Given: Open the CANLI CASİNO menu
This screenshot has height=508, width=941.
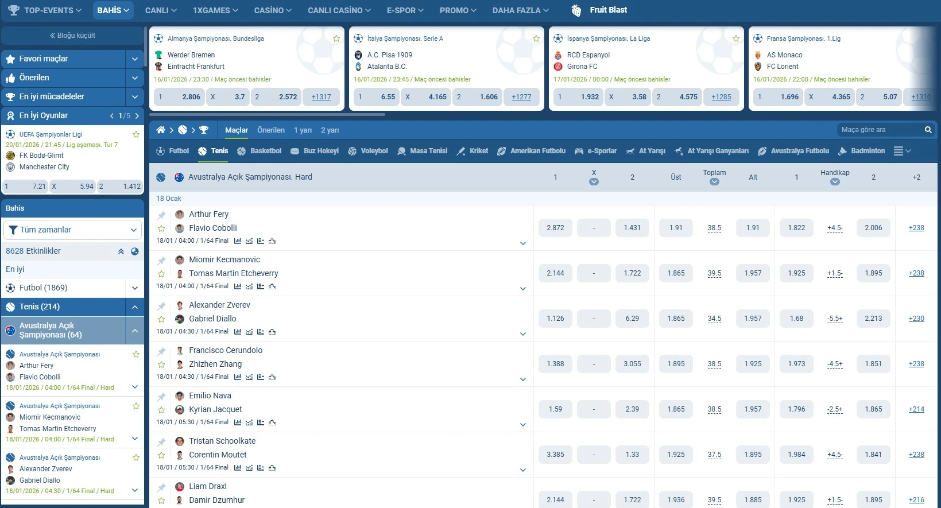Looking at the screenshot, I should pyautogui.click(x=339, y=10).
